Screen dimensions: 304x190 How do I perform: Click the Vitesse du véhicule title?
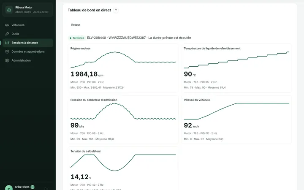pyautogui.click(x=197, y=100)
